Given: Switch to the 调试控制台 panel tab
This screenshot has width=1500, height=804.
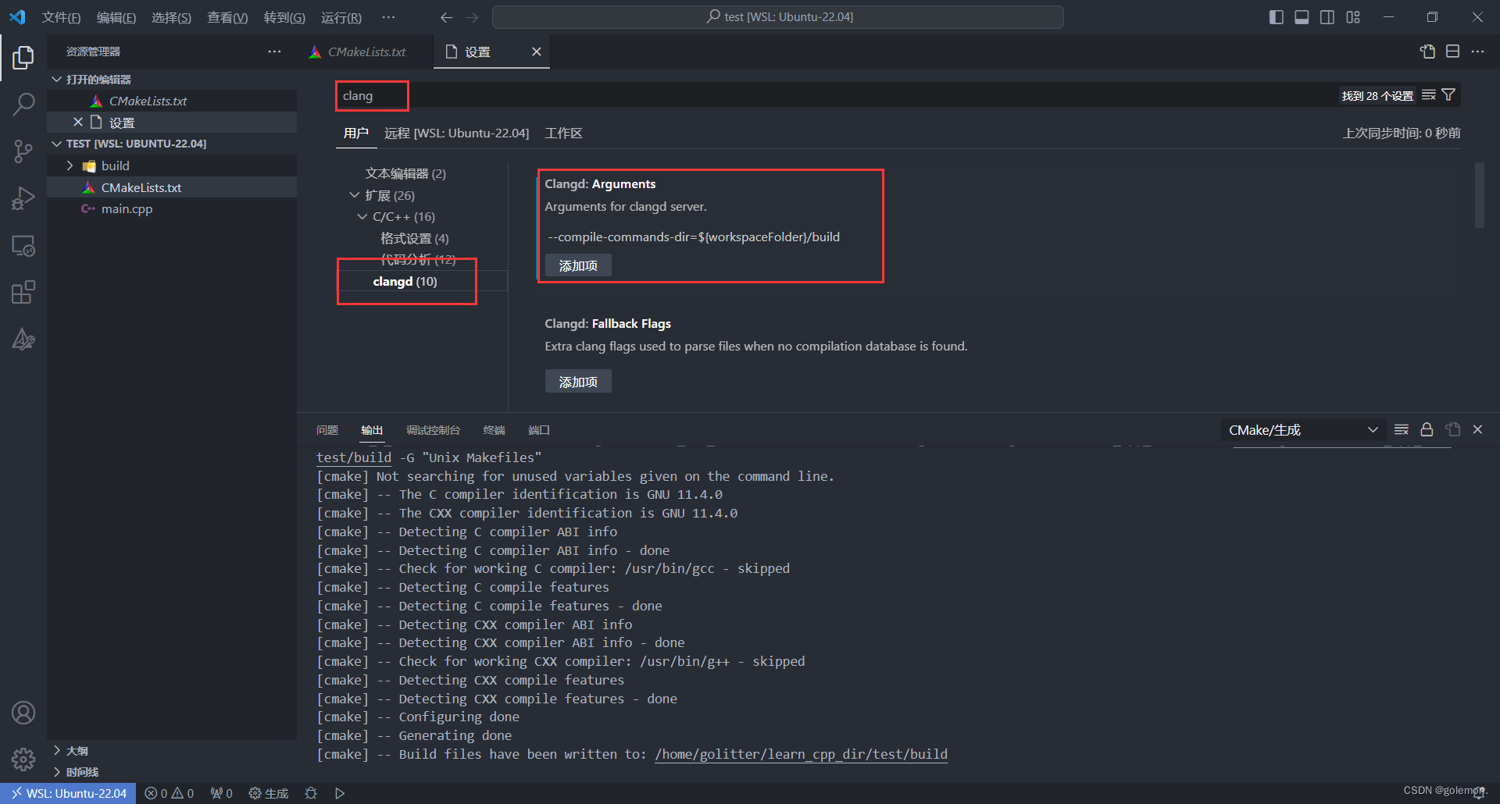Looking at the screenshot, I should click(x=433, y=430).
